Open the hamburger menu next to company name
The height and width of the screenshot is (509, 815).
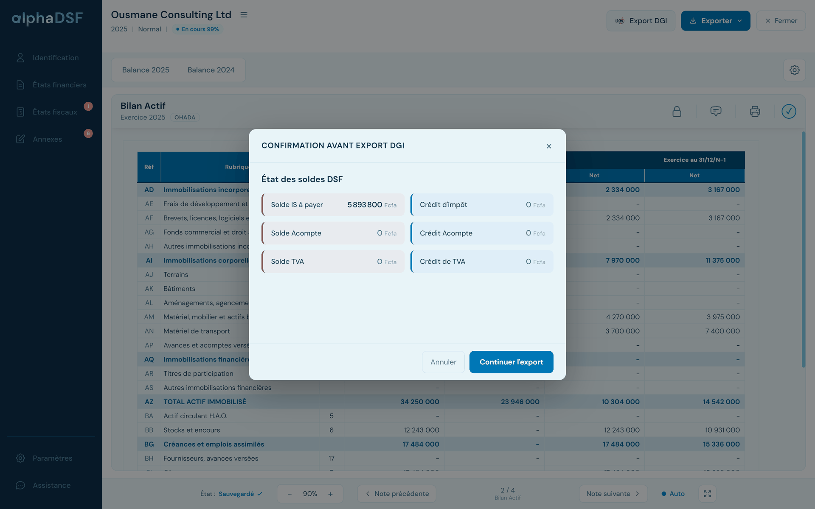244,15
